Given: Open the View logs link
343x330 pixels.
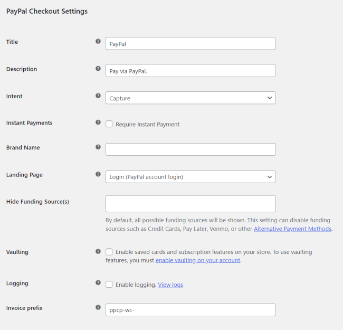Looking at the screenshot, I should 170,285.
